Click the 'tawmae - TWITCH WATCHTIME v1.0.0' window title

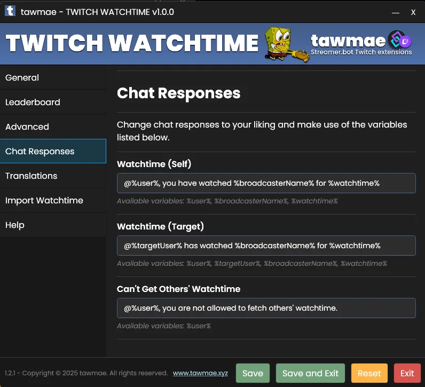coord(97,12)
